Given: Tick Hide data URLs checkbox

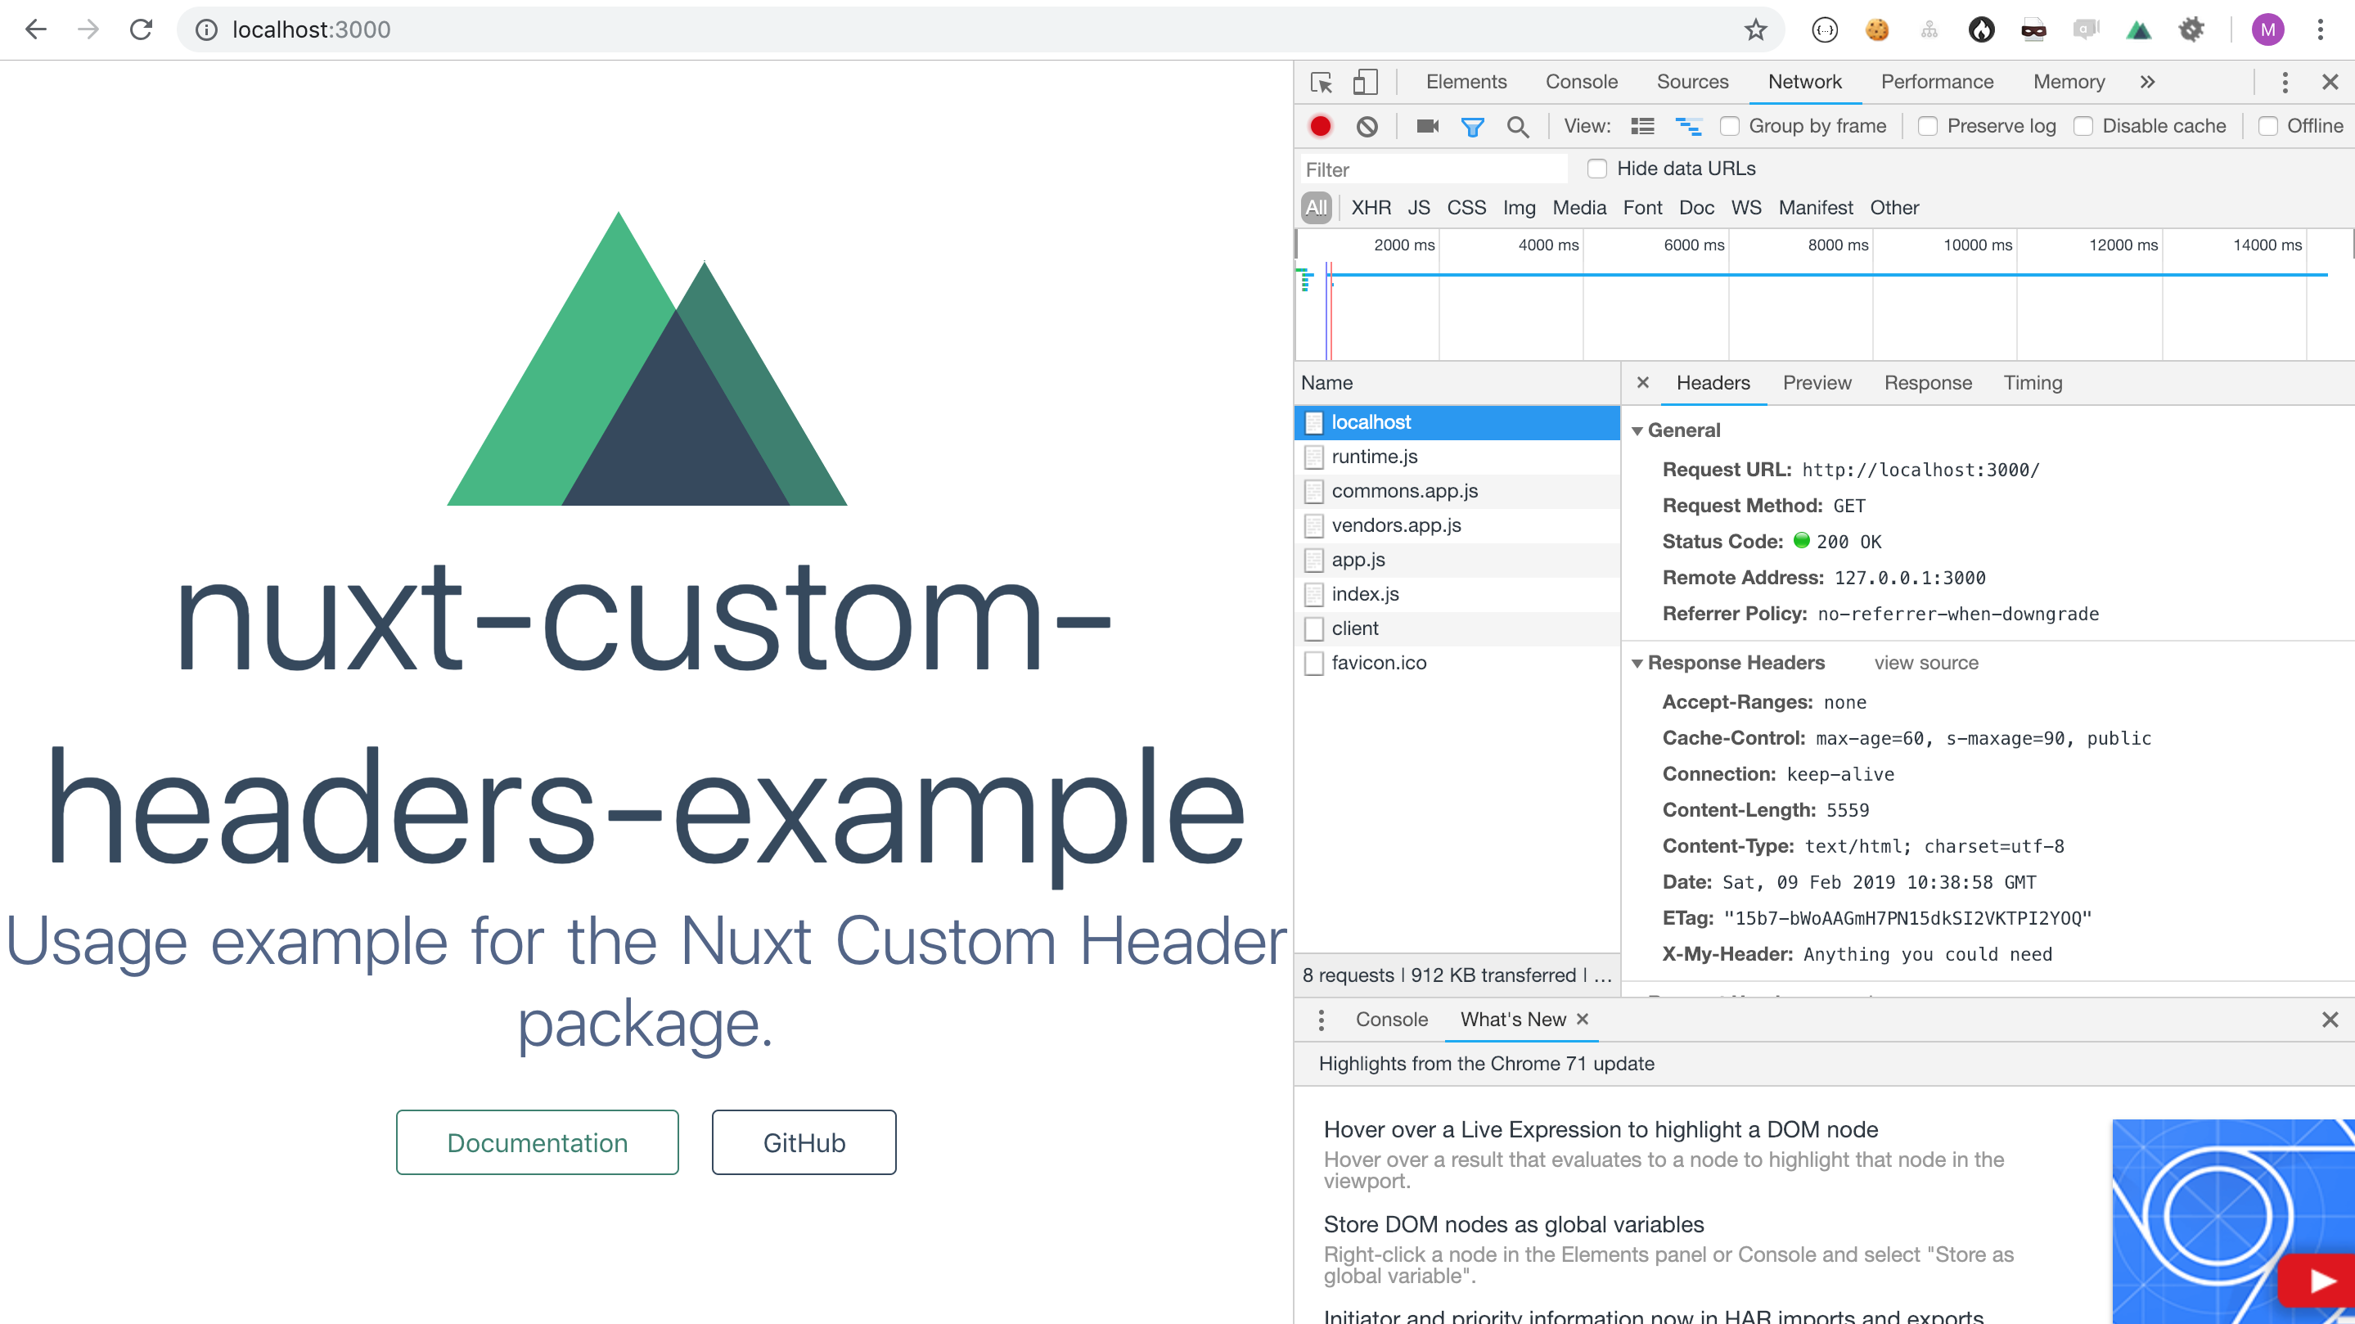Looking at the screenshot, I should [1597, 169].
